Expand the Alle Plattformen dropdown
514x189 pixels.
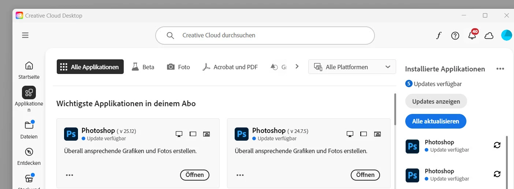(352, 67)
